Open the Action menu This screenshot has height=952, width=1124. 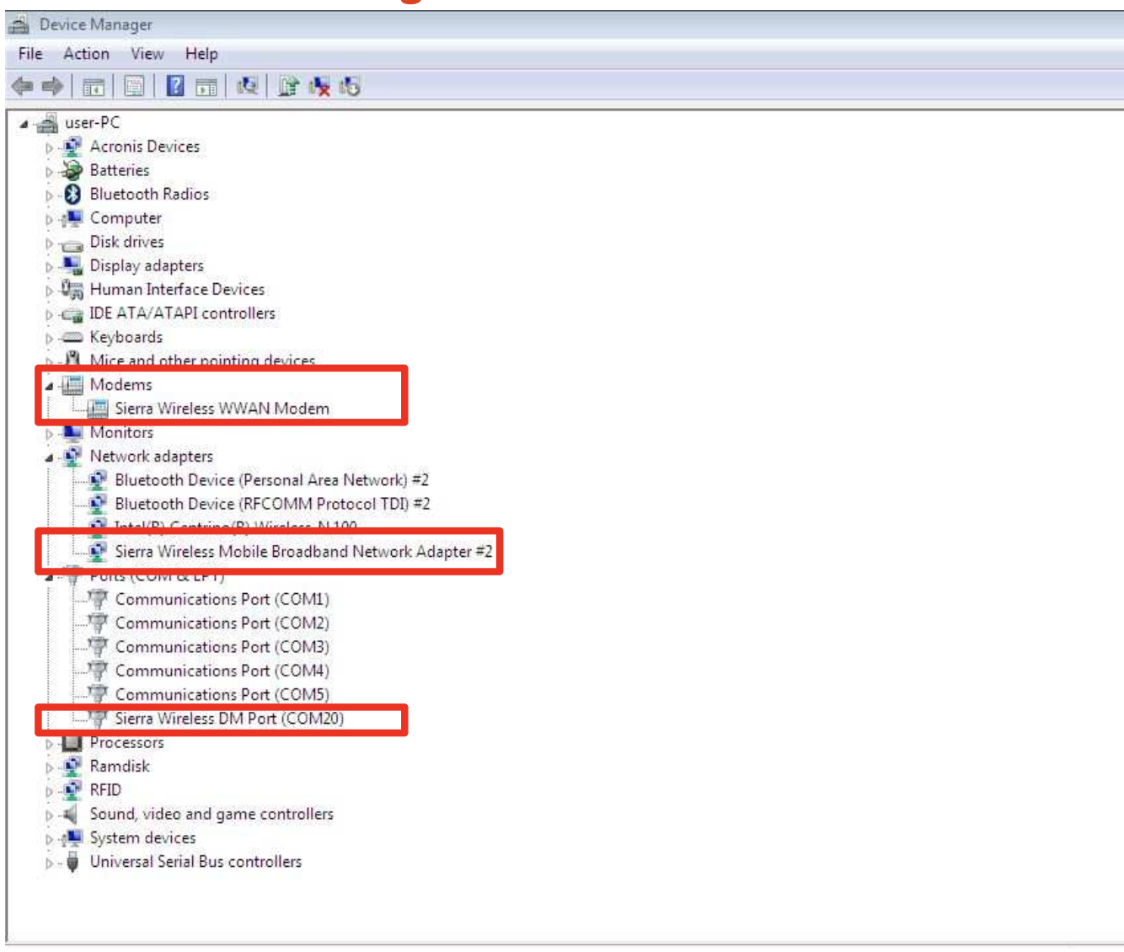(x=86, y=54)
